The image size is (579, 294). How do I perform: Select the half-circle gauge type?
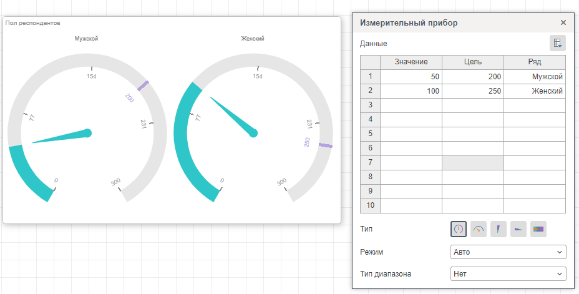[479, 229]
